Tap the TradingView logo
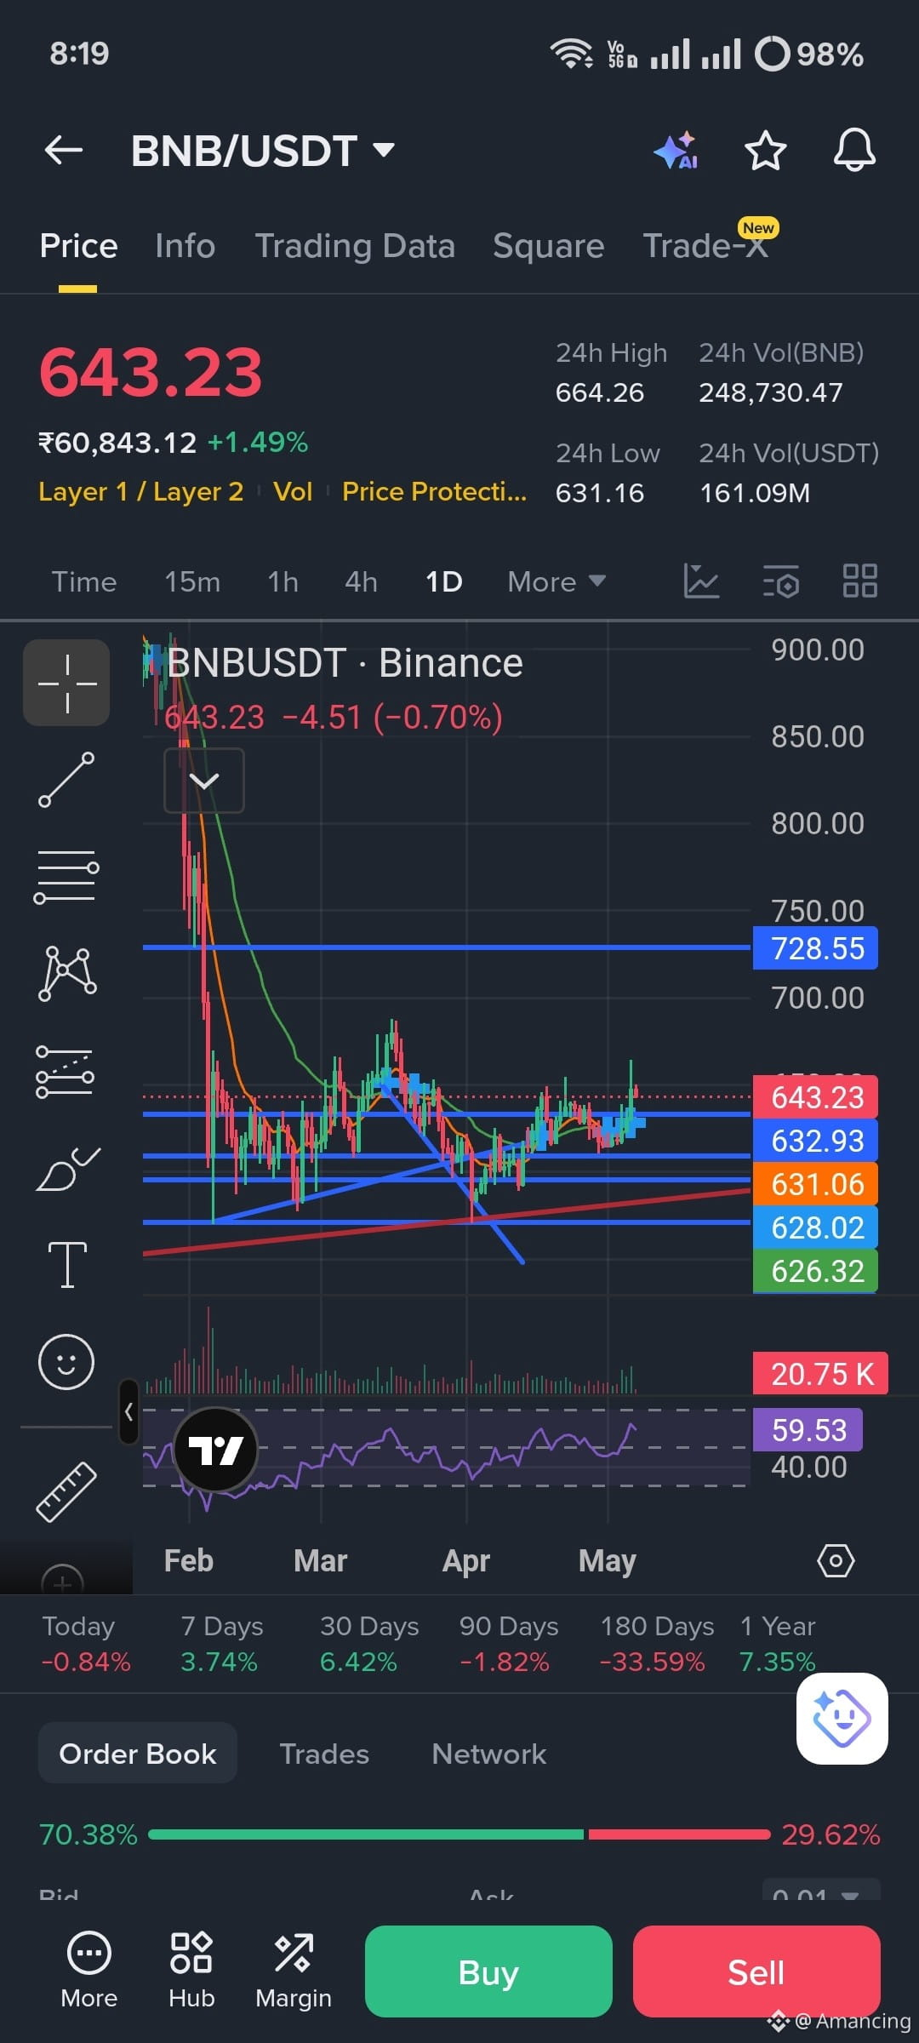919x2043 pixels. pyautogui.click(x=215, y=1450)
